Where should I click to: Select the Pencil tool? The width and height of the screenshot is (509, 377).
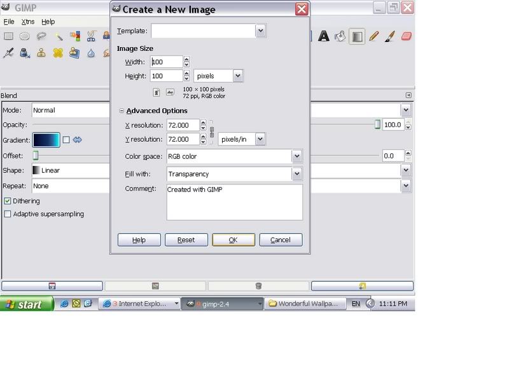(x=374, y=36)
